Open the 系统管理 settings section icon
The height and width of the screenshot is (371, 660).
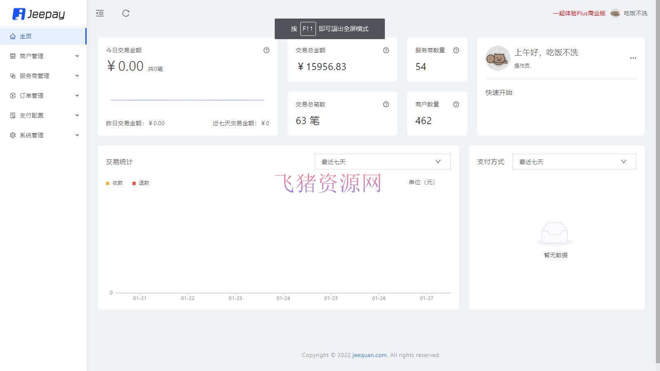click(x=12, y=135)
